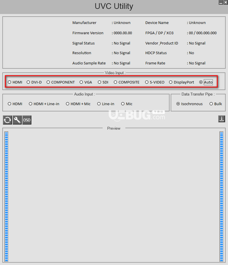
Task: Switch data transfer pipe to Bulk
Action: click(x=216, y=104)
